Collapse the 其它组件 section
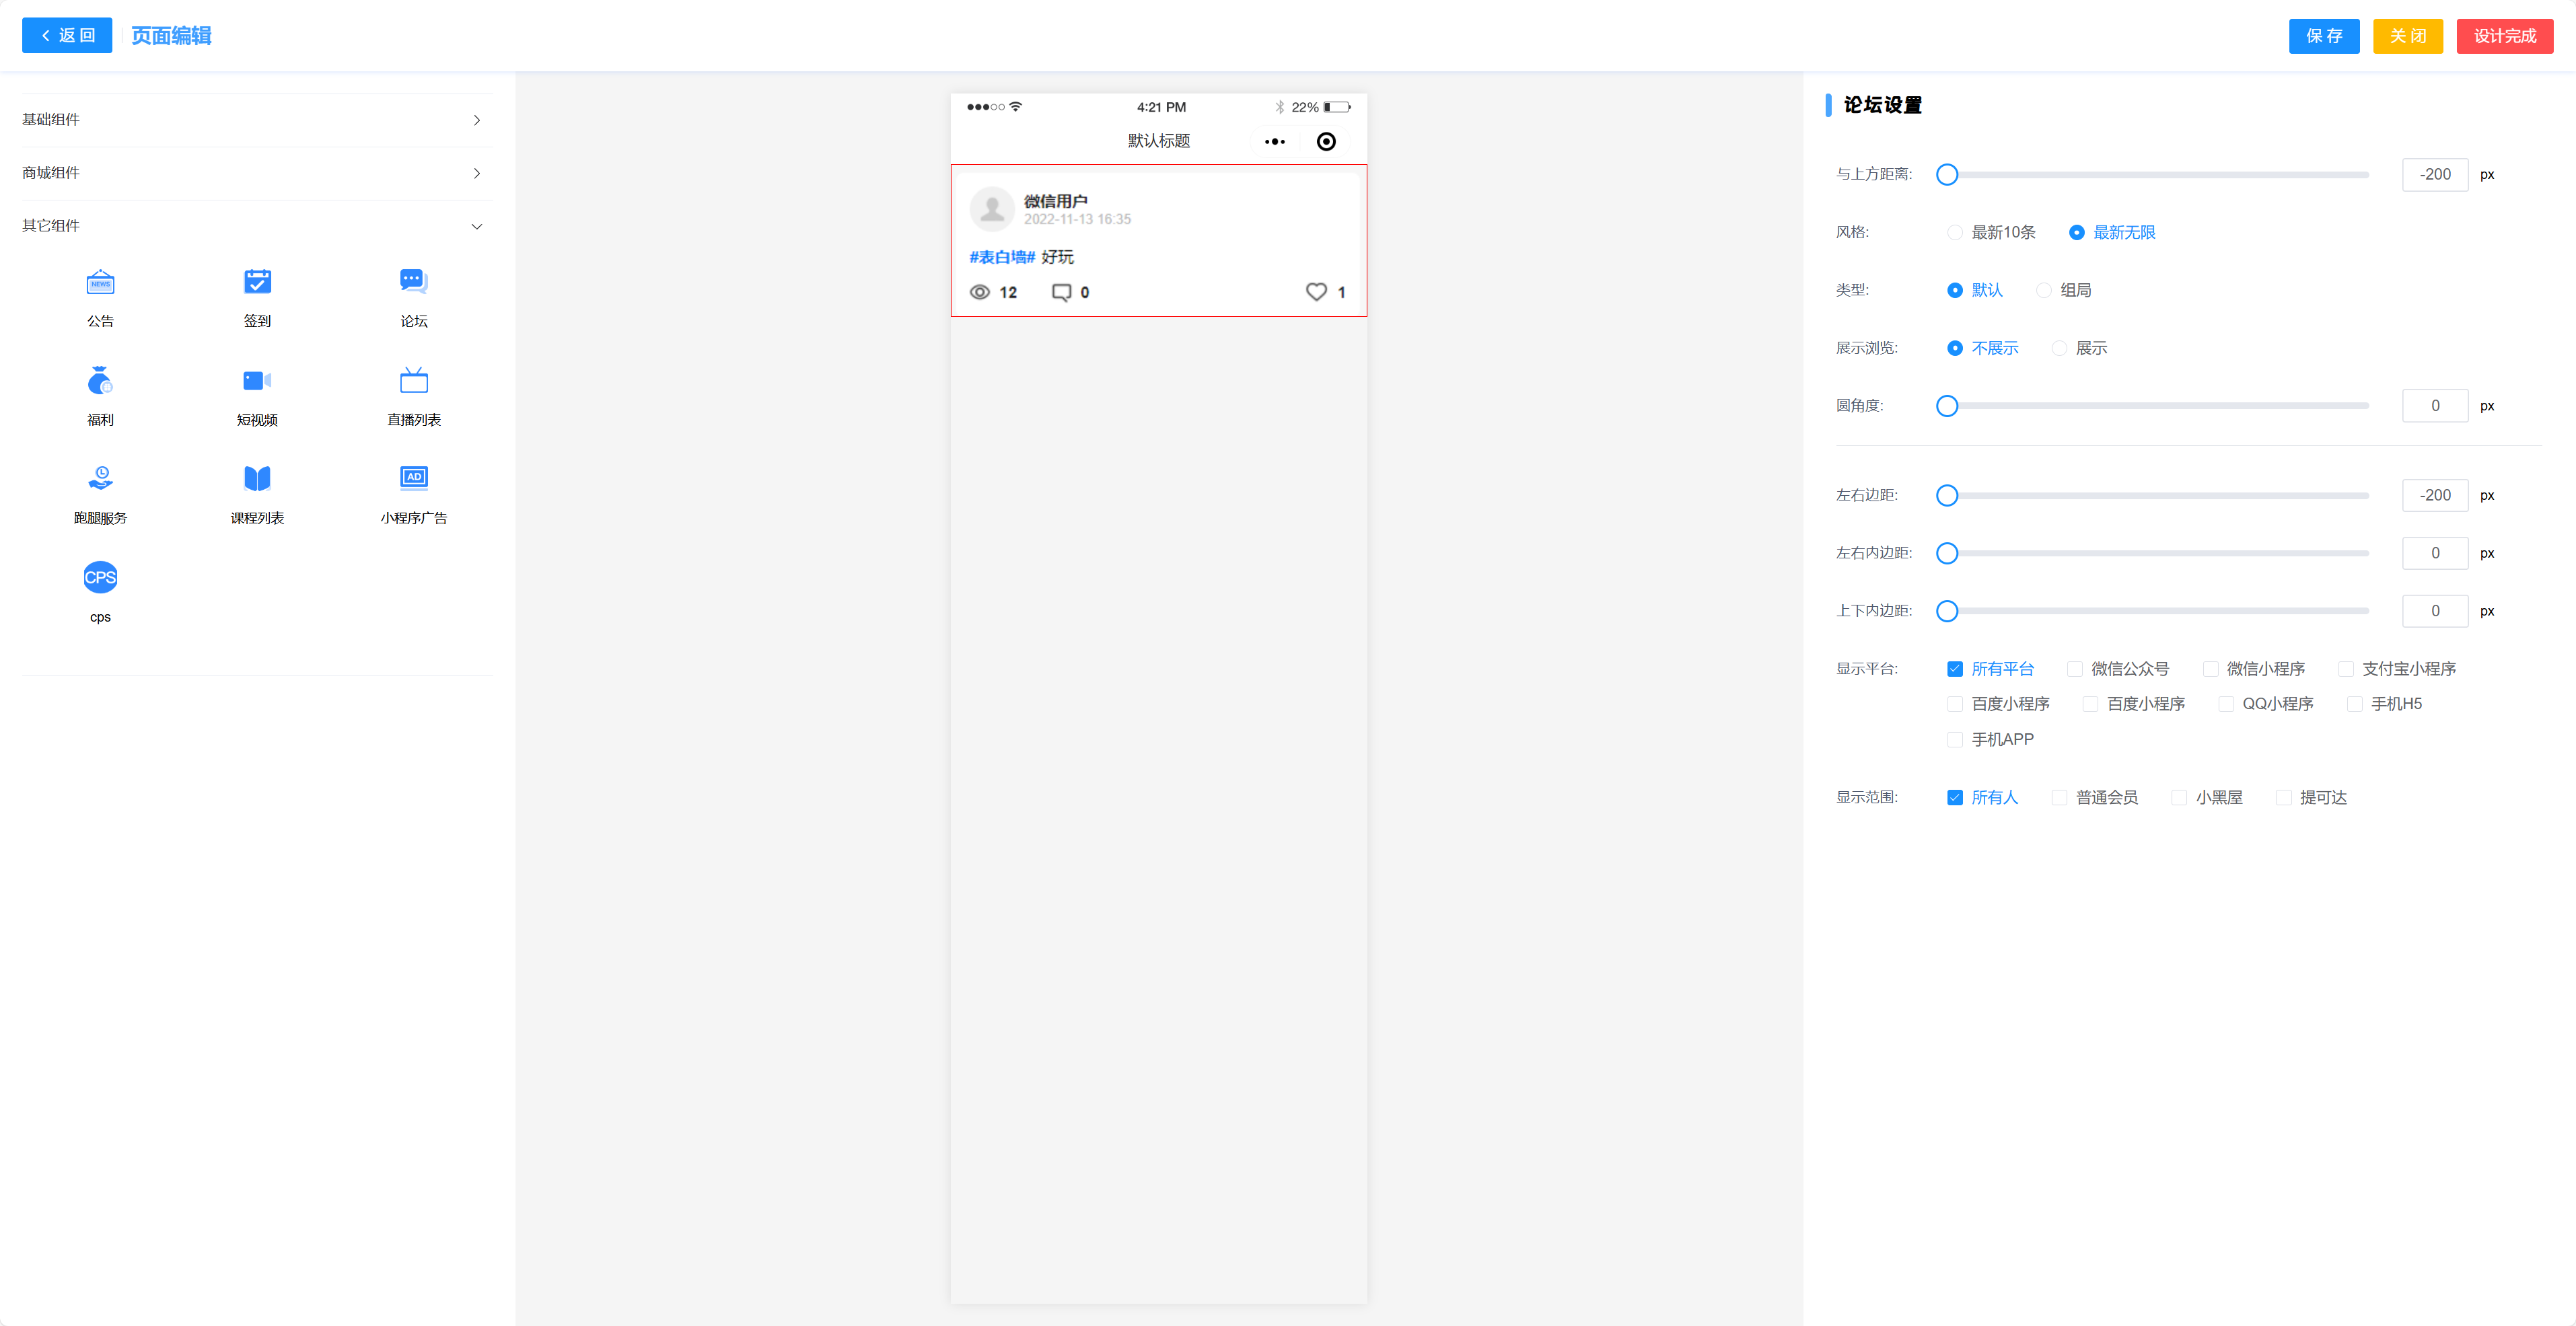 pyautogui.click(x=476, y=226)
